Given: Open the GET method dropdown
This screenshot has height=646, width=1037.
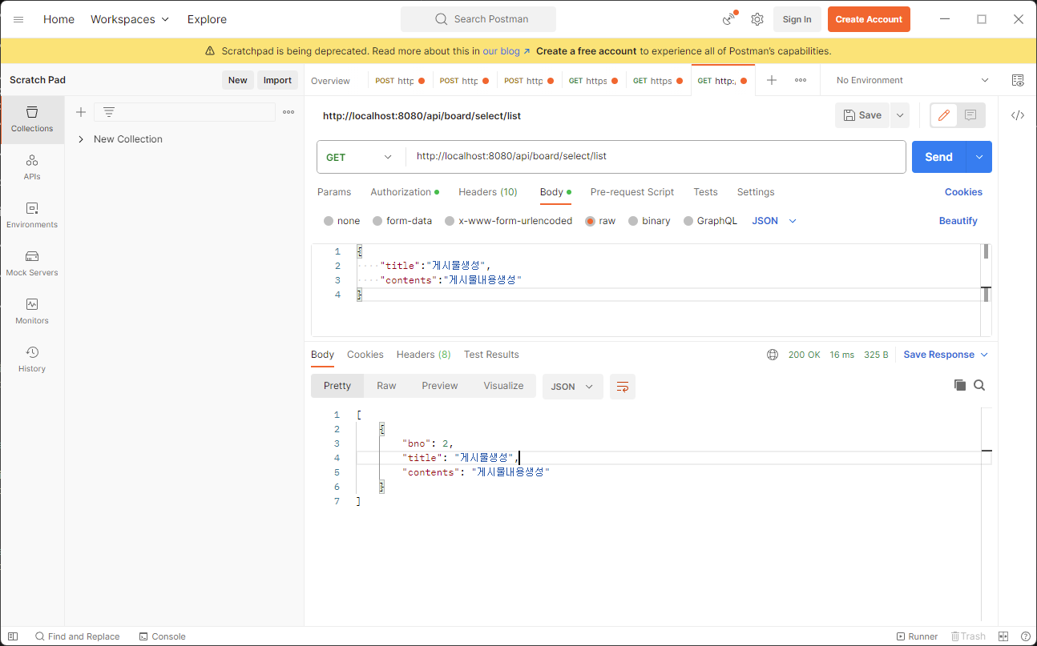Looking at the screenshot, I should (x=361, y=157).
